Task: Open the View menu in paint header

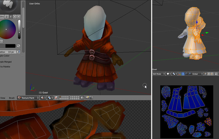Action: (3, 98)
